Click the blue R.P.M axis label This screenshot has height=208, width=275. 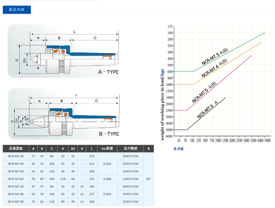pos(178,149)
